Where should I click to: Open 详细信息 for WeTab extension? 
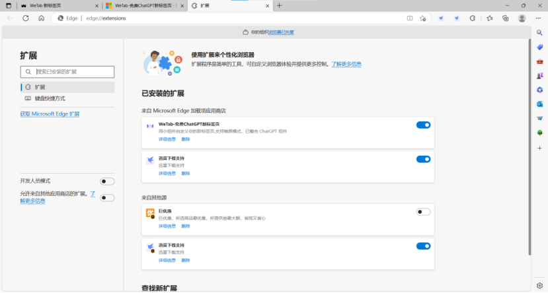click(167, 139)
